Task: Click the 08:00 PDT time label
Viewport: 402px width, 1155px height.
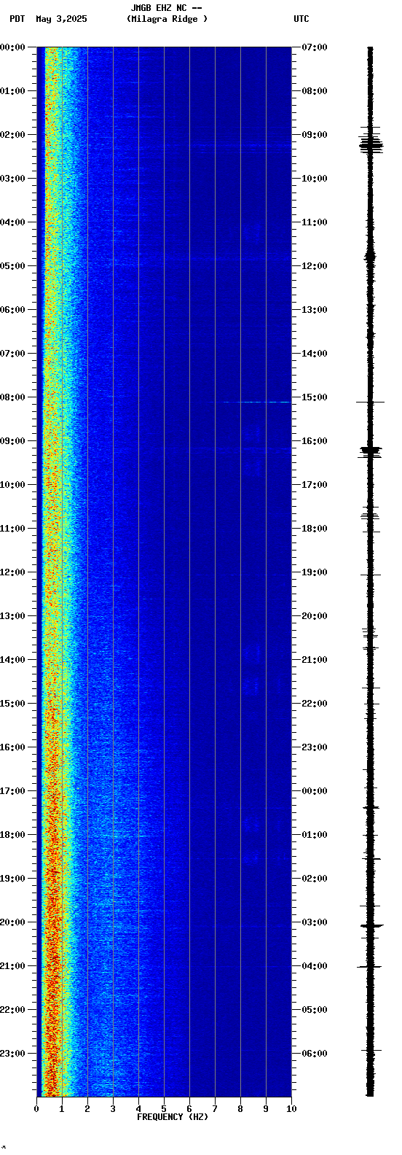Action: pos(13,397)
